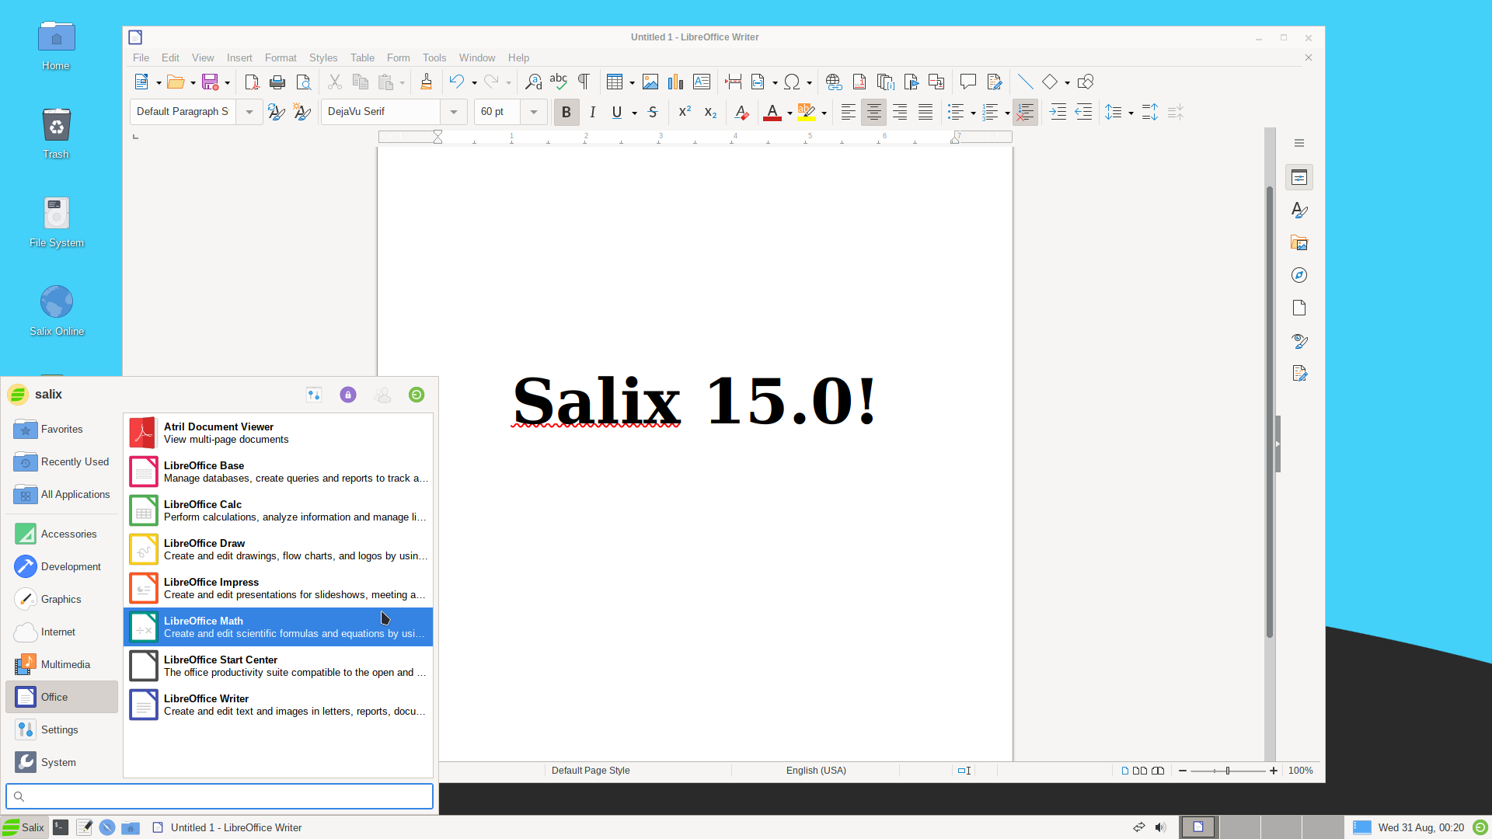Open sidebar Page panel icon
This screenshot has height=839, width=1492.
click(1299, 308)
